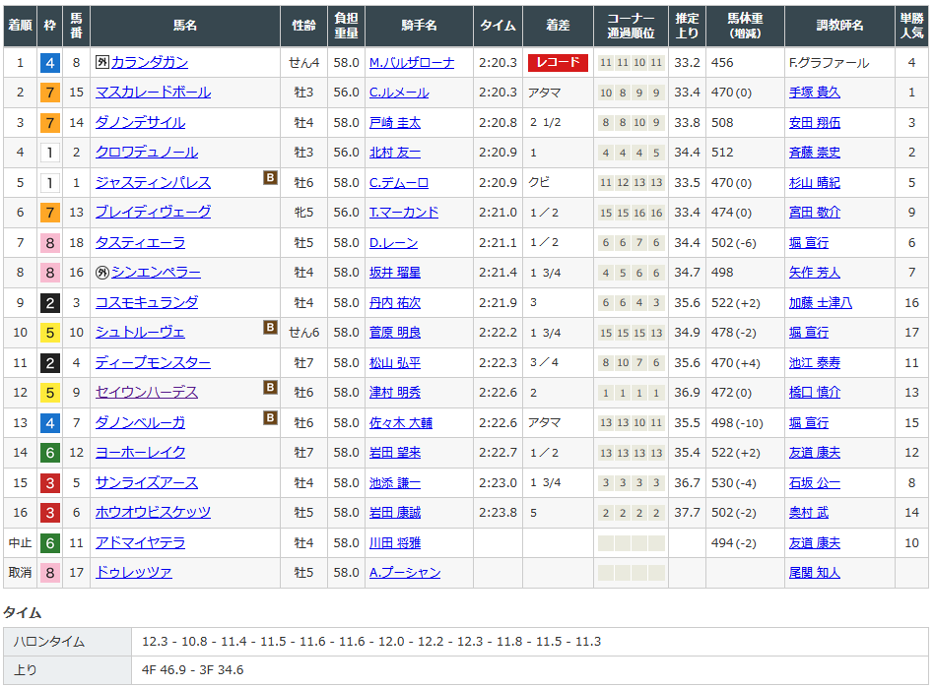Click the blinker B icon in ダノンベルーガ row
This screenshot has width=935, height=688.
click(269, 418)
